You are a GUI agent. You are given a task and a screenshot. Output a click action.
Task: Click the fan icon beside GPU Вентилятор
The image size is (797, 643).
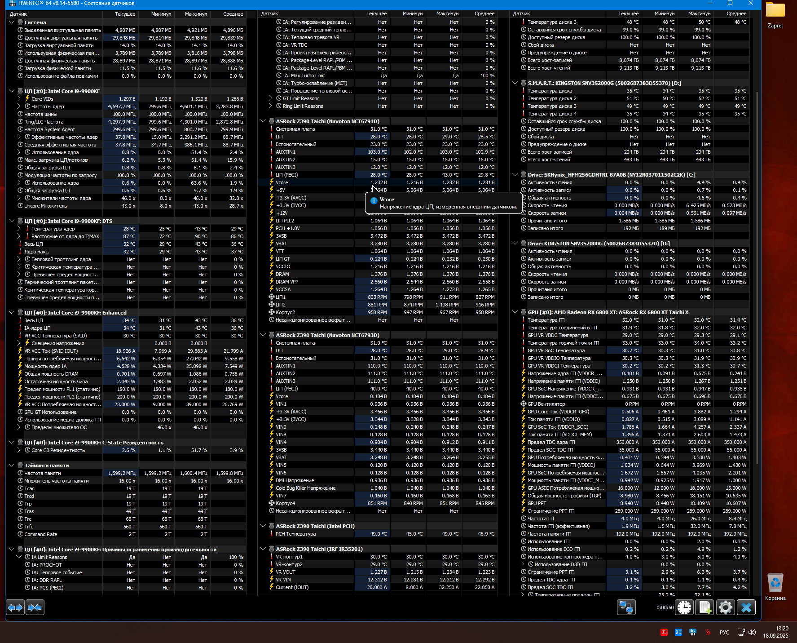(524, 404)
